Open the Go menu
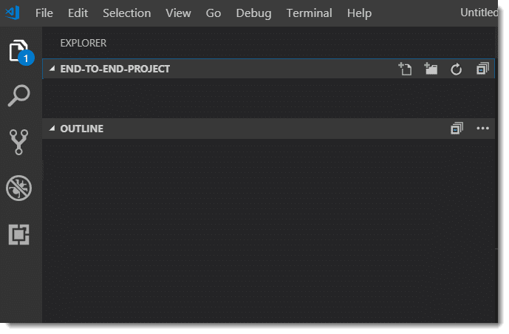This screenshot has width=509, height=334. point(213,13)
